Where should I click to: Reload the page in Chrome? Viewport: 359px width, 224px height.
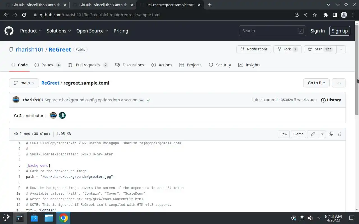point(24,15)
